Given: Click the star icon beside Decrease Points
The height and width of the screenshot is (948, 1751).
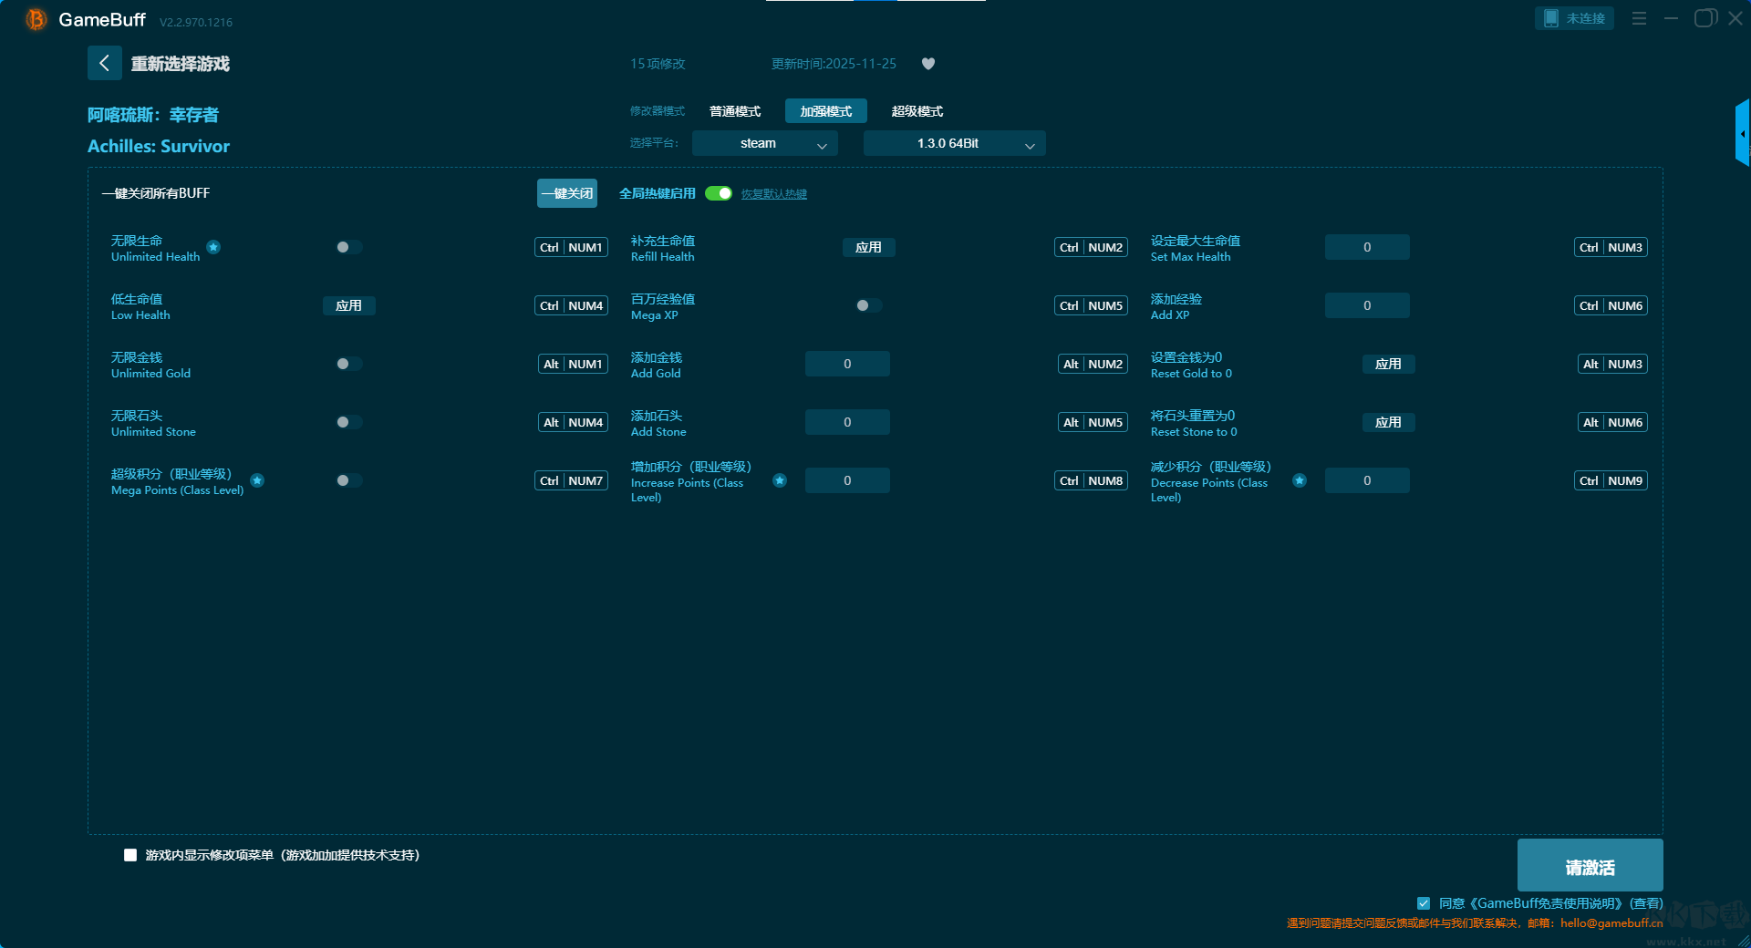Looking at the screenshot, I should (1300, 480).
